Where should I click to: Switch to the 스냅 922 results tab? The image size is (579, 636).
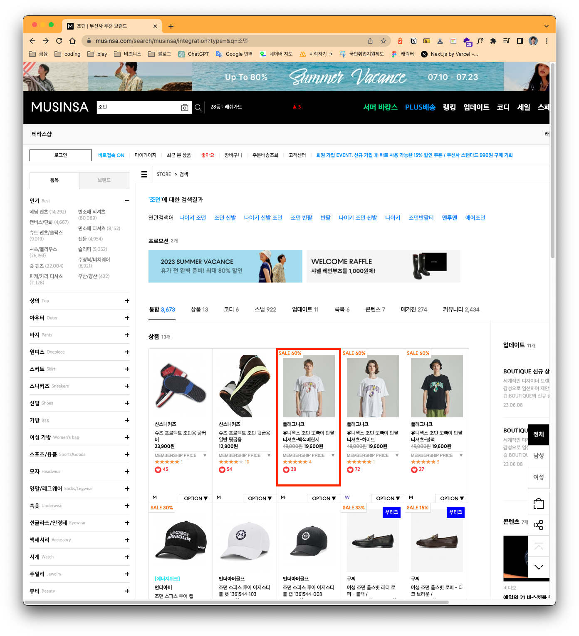click(265, 309)
